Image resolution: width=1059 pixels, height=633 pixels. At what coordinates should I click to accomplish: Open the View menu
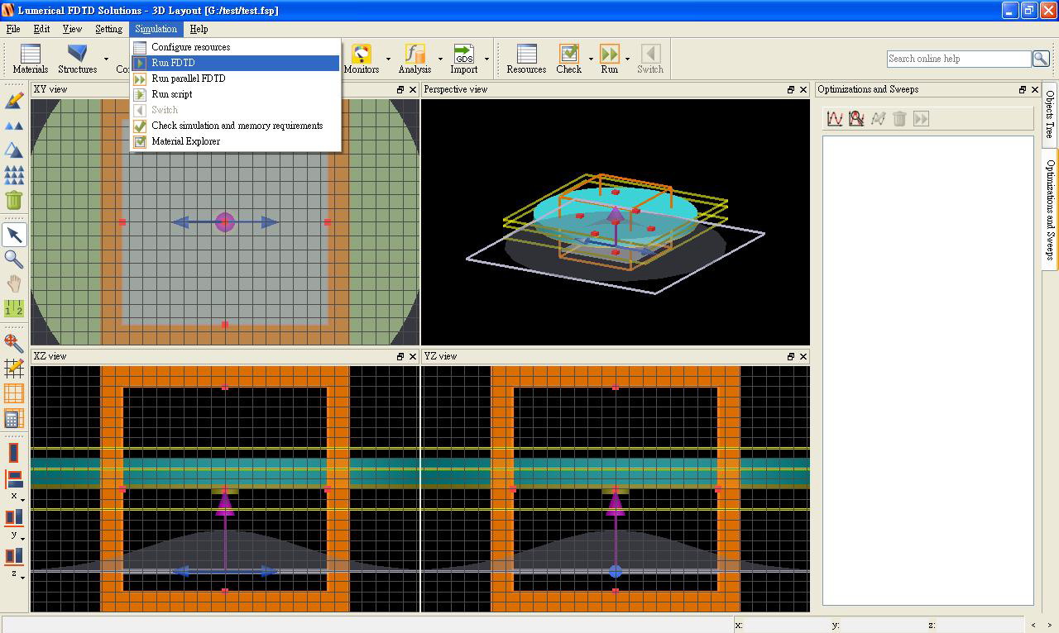(x=72, y=29)
